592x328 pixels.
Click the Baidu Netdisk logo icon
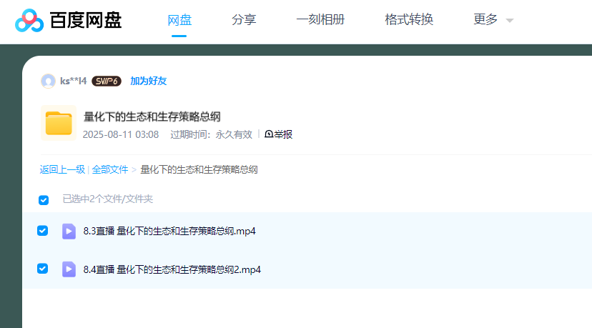tap(29, 21)
